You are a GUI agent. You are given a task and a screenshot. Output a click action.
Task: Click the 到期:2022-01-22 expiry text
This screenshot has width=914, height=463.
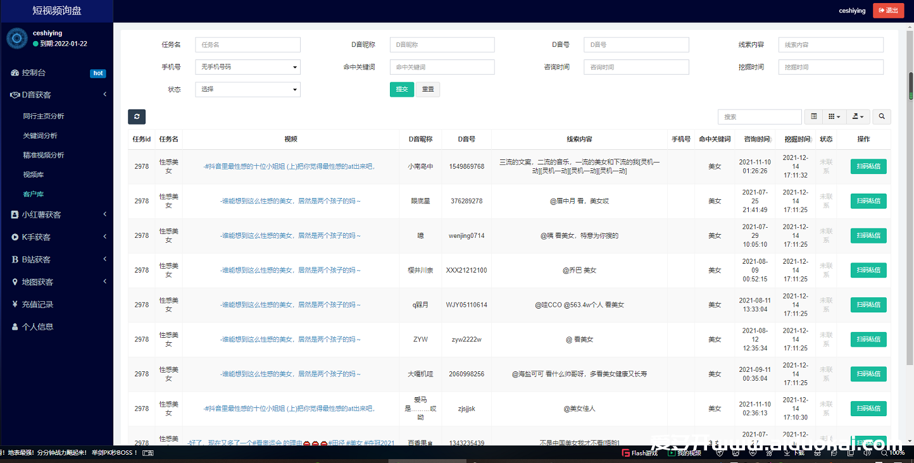click(63, 44)
